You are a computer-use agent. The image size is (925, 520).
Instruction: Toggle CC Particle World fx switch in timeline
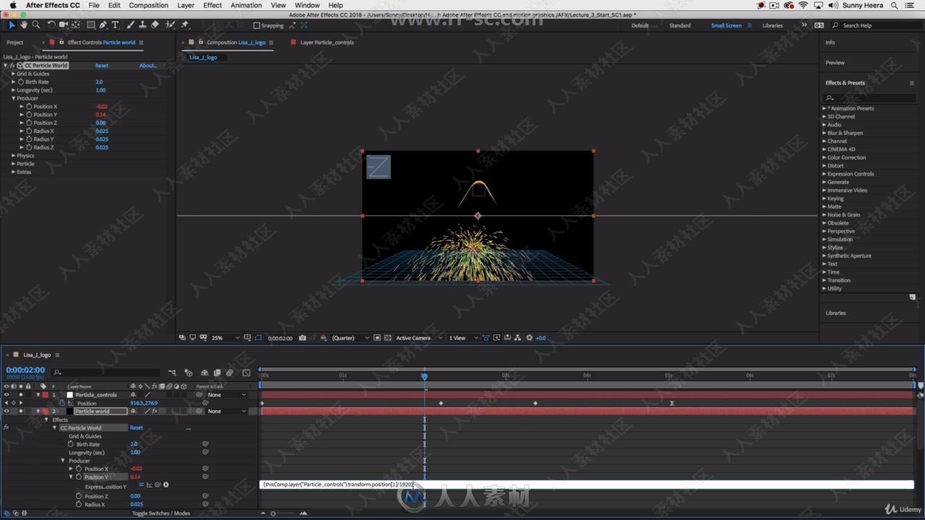(x=7, y=428)
